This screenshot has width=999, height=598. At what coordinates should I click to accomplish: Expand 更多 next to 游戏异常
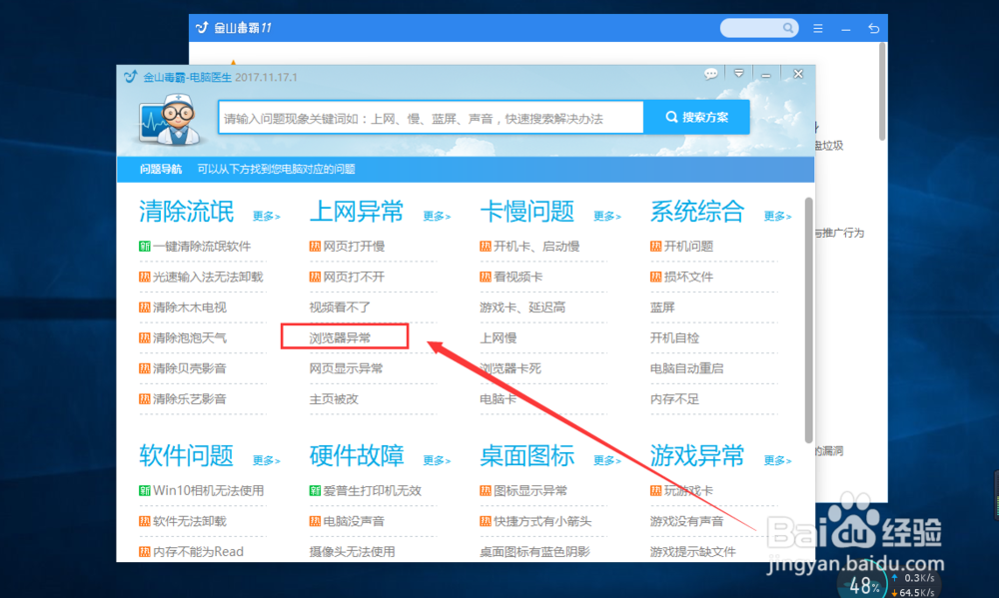tap(778, 460)
